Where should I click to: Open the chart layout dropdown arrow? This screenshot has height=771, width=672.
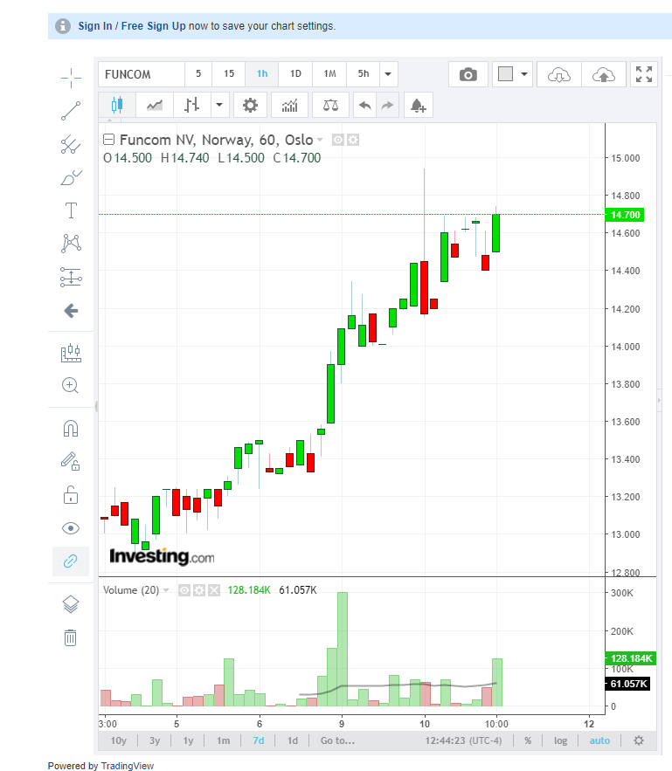coord(524,74)
